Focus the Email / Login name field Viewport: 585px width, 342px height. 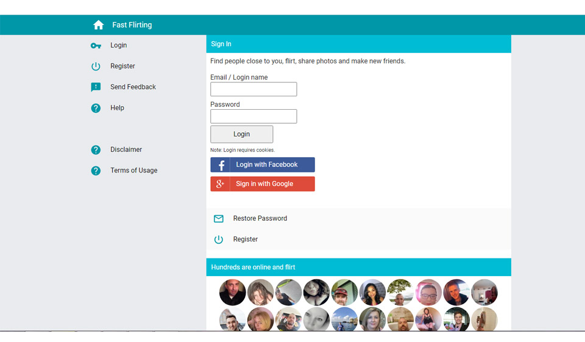point(253,90)
